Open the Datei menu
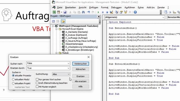 coord(60,8)
